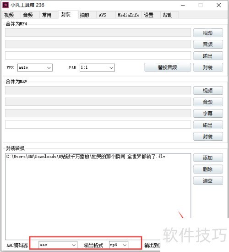
Task: Click 删除 button beside file list
Action: (208, 169)
